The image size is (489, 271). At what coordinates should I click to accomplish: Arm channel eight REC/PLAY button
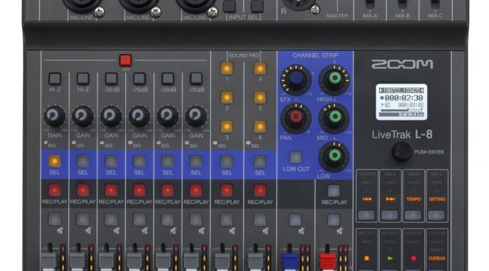coord(260,190)
